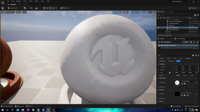This screenshot has width=200, height=112.
Task: Select the Translate move tool in viewport
Action: coord(116,12)
